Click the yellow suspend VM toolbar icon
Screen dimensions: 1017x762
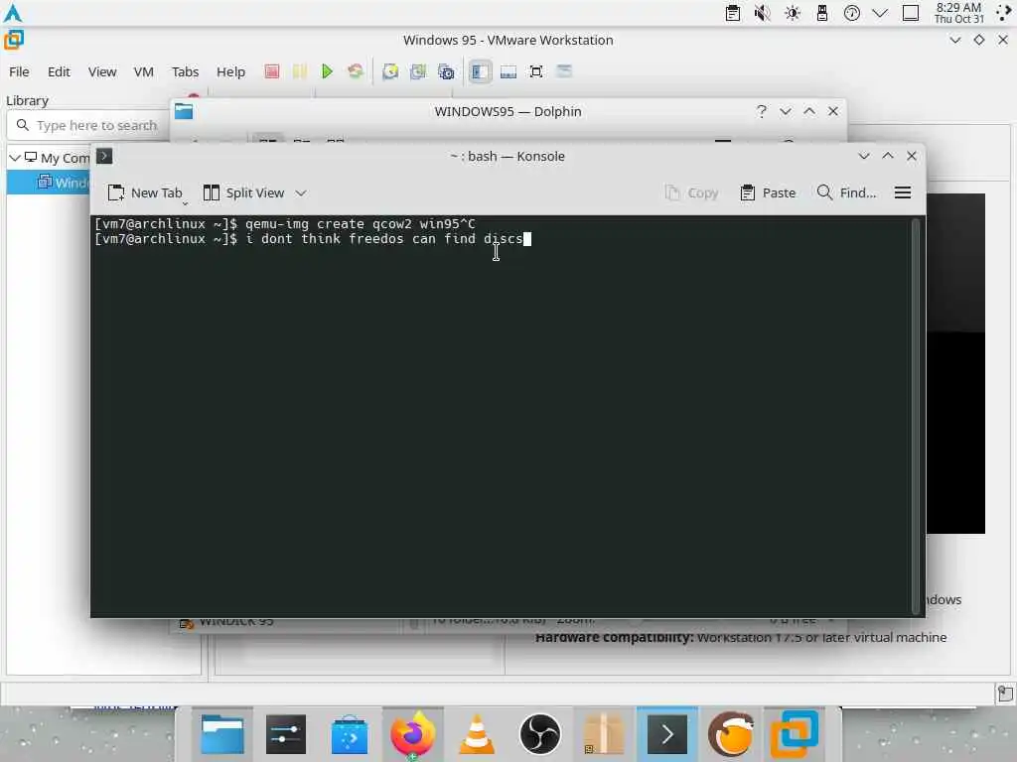(x=300, y=71)
